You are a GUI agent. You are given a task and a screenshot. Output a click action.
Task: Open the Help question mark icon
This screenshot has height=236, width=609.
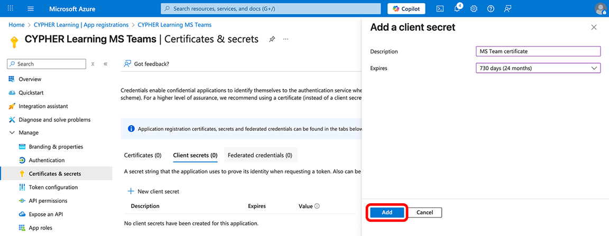[491, 8]
